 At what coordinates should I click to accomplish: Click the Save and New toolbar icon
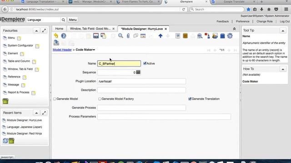[103, 36]
